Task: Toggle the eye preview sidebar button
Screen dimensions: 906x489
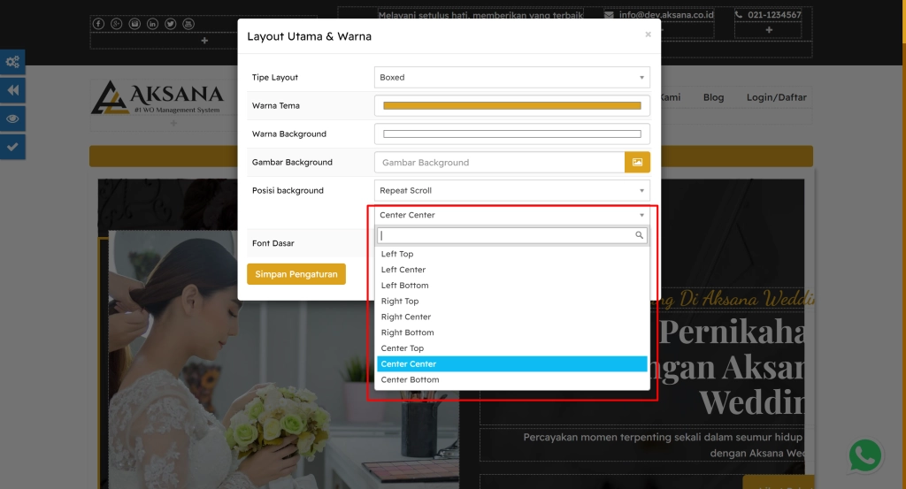Action: (12, 118)
